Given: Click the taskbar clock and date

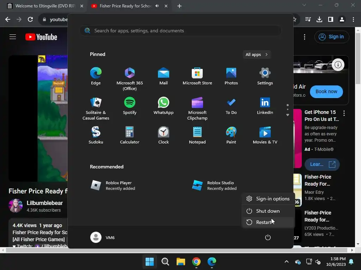Looking at the screenshot, I should point(336,262).
